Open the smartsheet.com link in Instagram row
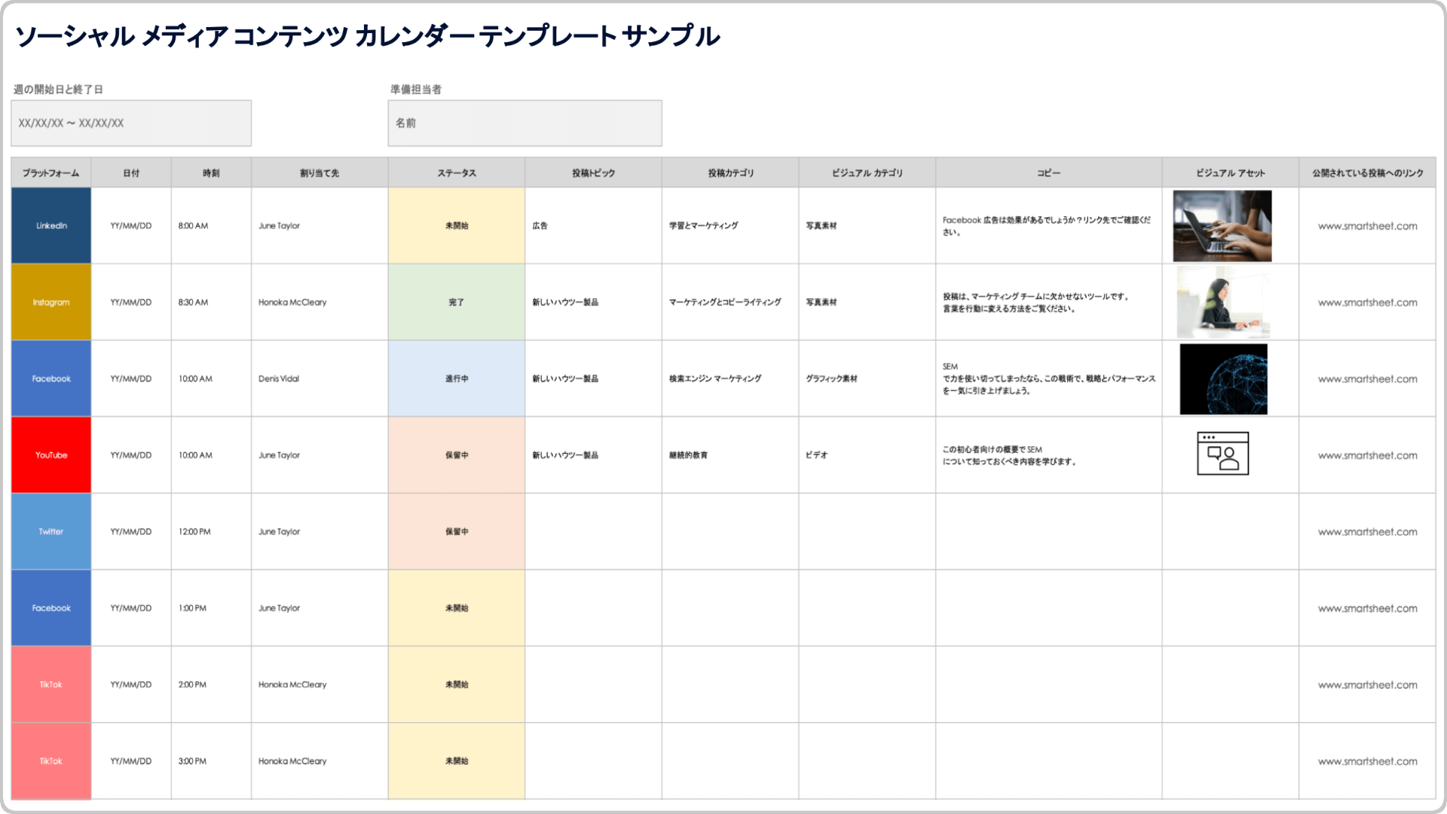Image resolution: width=1447 pixels, height=814 pixels. click(x=1367, y=302)
